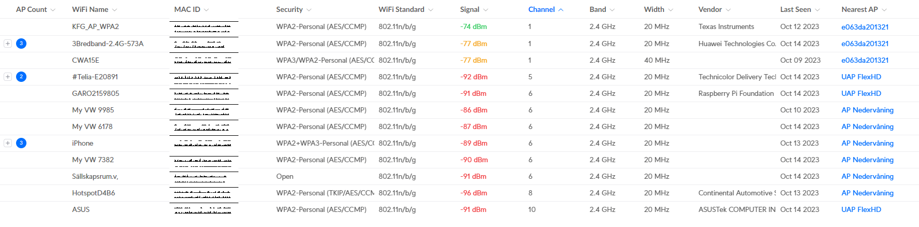Open UAP FlexHD link for ASUS network
Screen dimensions: 919x227
[x=861, y=209]
